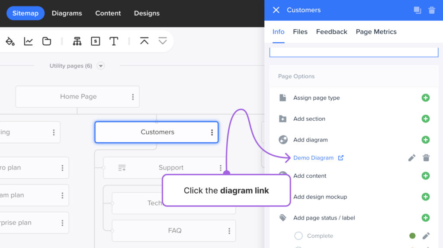The image size is (443, 248).
Task: Switch to the Diagrams tab
Action: 67,13
